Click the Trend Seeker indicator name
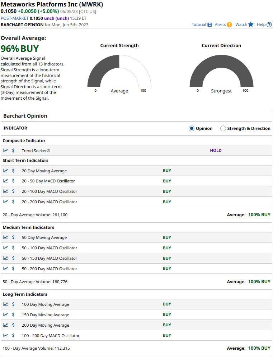Viewport: 273px width, 358px height. (x=36, y=151)
